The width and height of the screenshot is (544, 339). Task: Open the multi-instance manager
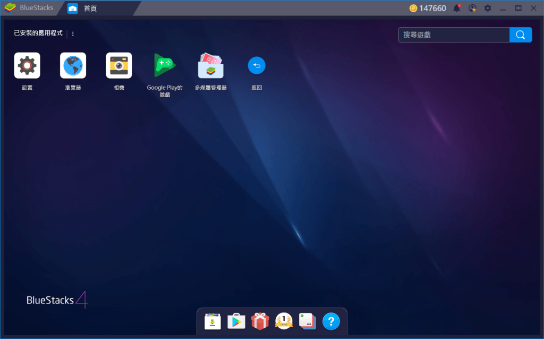pos(307,321)
